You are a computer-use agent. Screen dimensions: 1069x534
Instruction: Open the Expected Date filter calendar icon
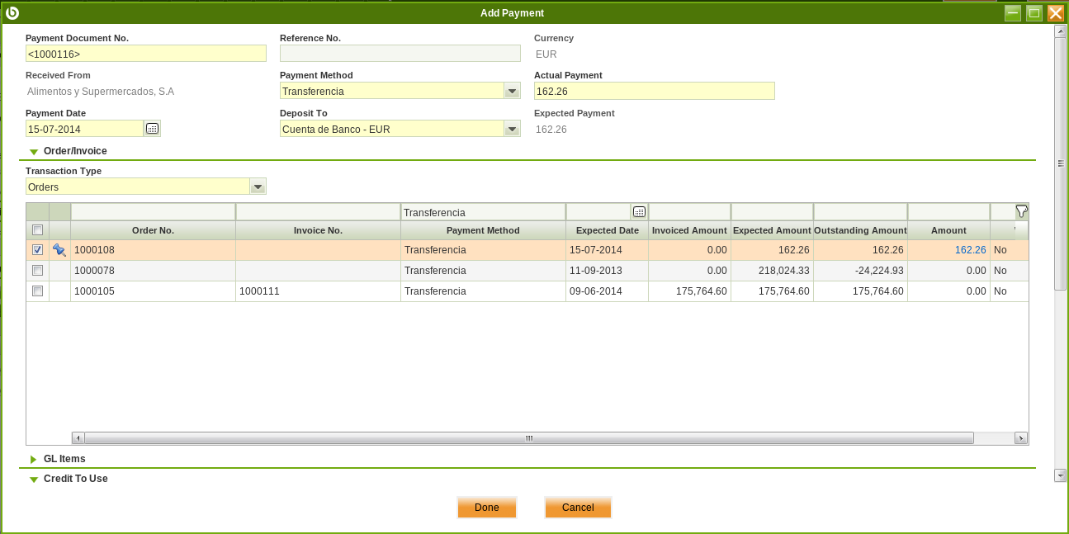pyautogui.click(x=639, y=212)
